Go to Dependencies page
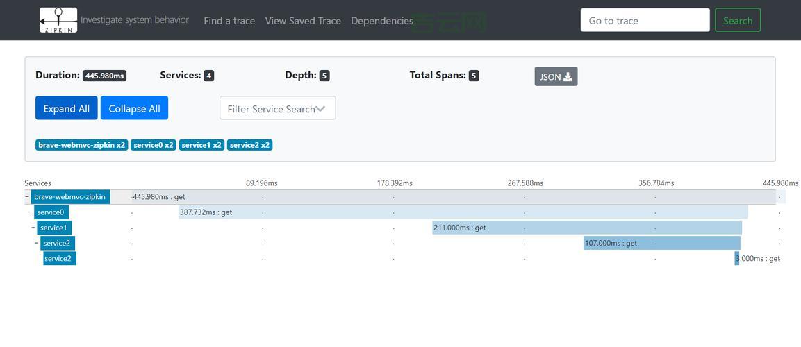The width and height of the screenshot is (801, 347). (x=382, y=21)
